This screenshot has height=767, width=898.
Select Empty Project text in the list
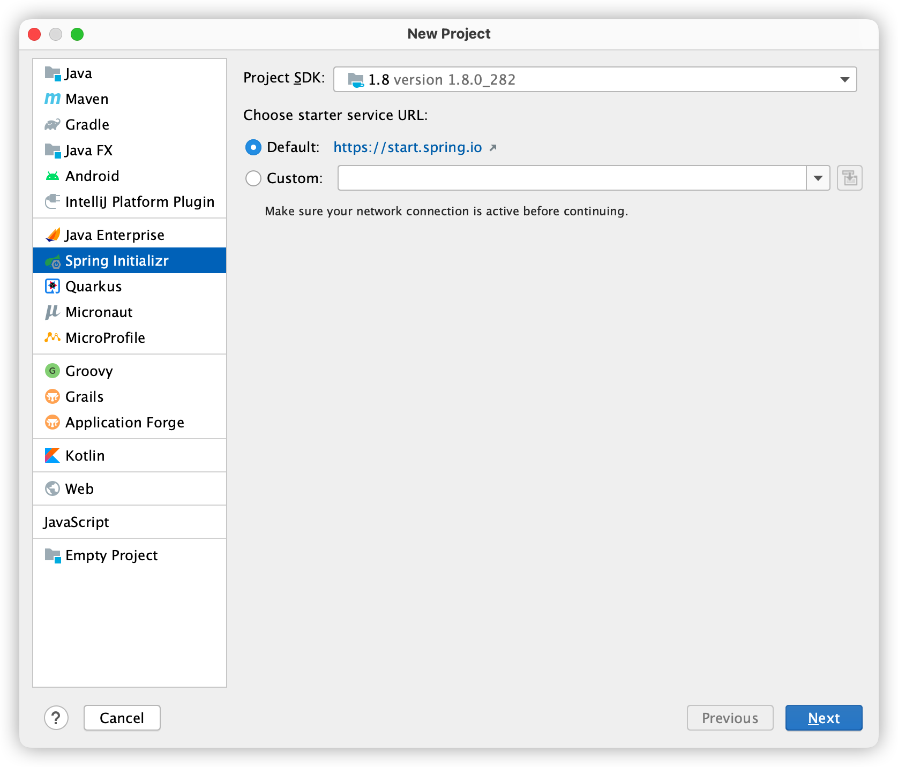(111, 555)
